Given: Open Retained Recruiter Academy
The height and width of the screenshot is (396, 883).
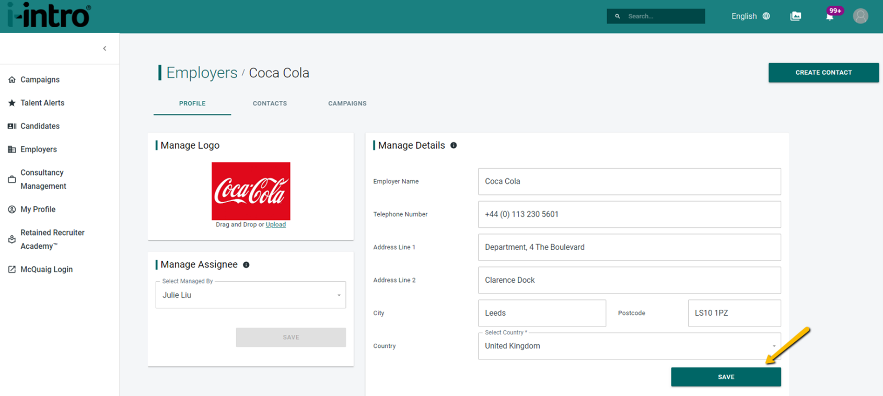Looking at the screenshot, I should (x=52, y=239).
